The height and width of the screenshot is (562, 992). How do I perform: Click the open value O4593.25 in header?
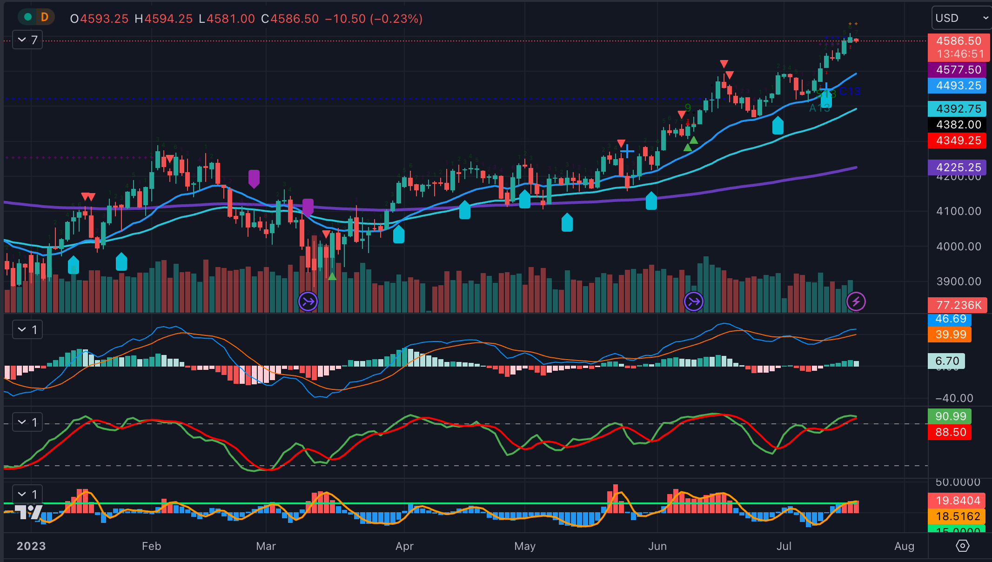[x=99, y=19]
